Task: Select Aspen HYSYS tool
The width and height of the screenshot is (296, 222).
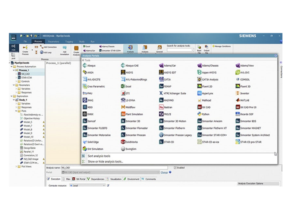Action: 207,72
